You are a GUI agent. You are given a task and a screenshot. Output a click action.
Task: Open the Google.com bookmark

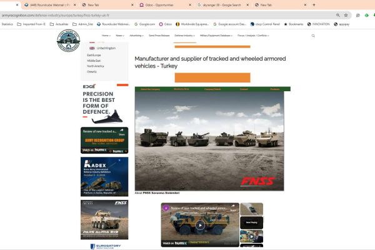144,24
